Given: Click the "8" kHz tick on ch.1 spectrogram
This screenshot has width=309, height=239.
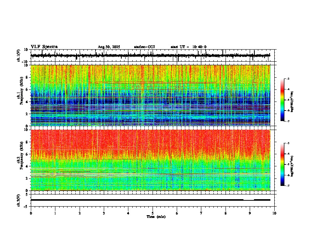Looking at the screenshot, I should coord(27,77).
